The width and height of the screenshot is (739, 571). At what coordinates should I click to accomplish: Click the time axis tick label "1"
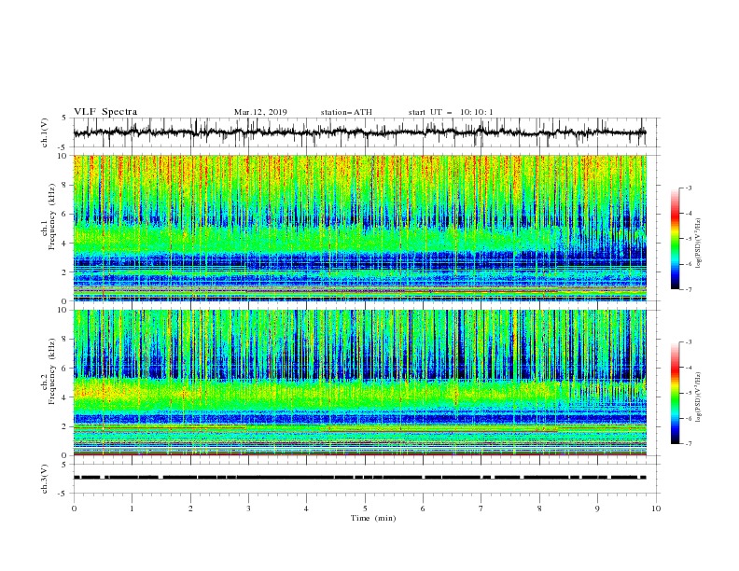(x=132, y=508)
